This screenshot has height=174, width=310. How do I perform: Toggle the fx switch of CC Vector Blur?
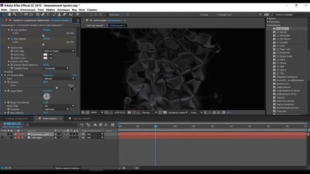[5, 75]
